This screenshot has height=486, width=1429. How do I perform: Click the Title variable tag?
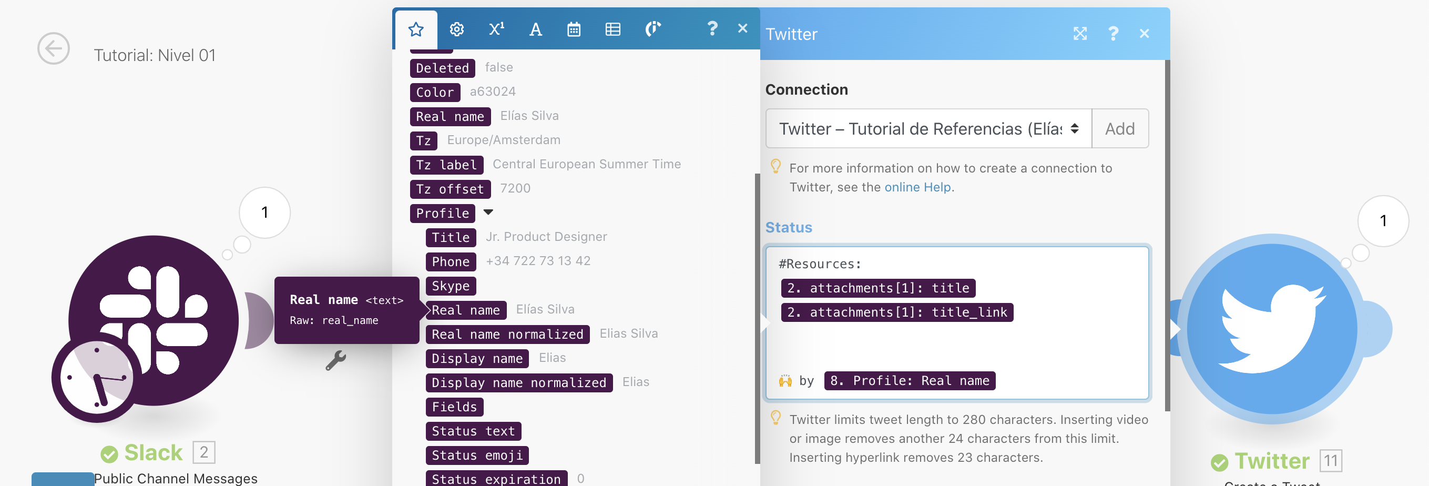coord(451,237)
